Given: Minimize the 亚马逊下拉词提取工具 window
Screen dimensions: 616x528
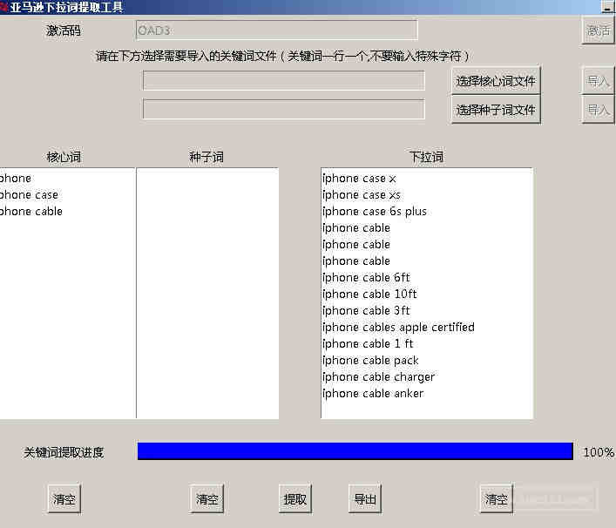Looking at the screenshot, I should 608,7.
